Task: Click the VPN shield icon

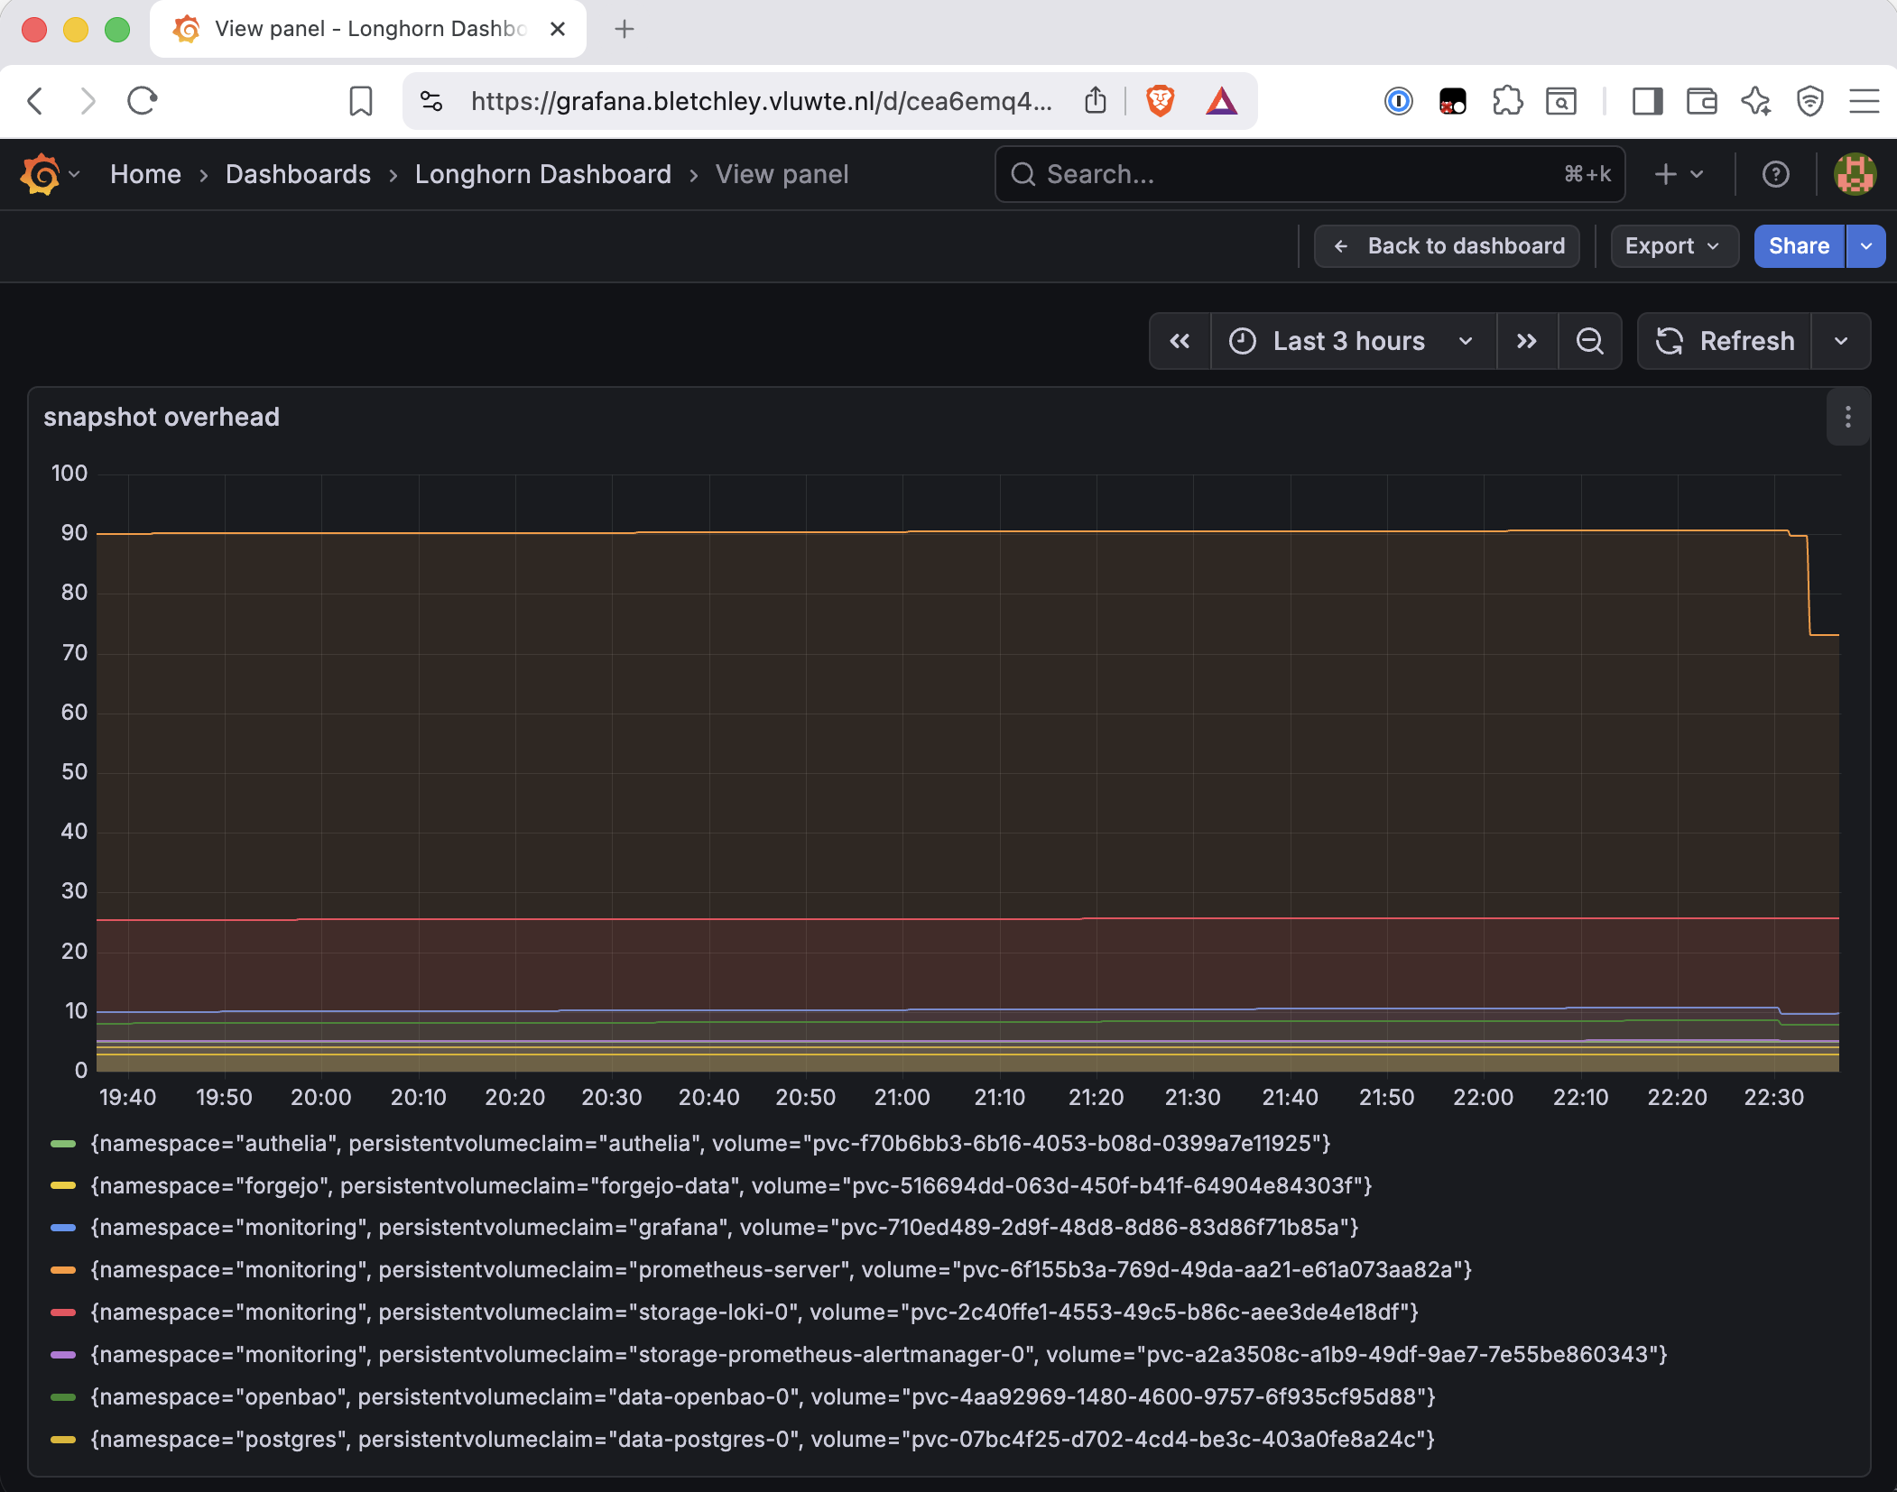Action: [x=1810, y=101]
